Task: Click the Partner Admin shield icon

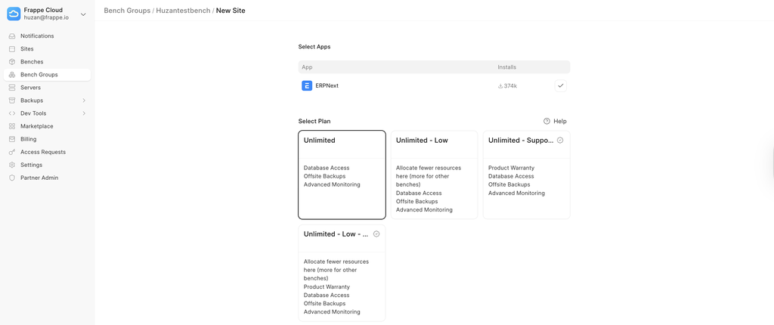Action: pyautogui.click(x=12, y=178)
